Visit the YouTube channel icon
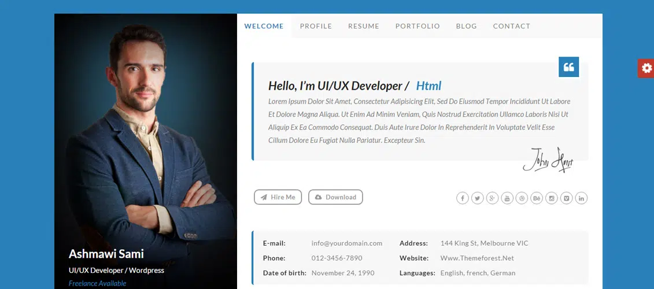The width and height of the screenshot is (654, 289). pyautogui.click(x=507, y=198)
